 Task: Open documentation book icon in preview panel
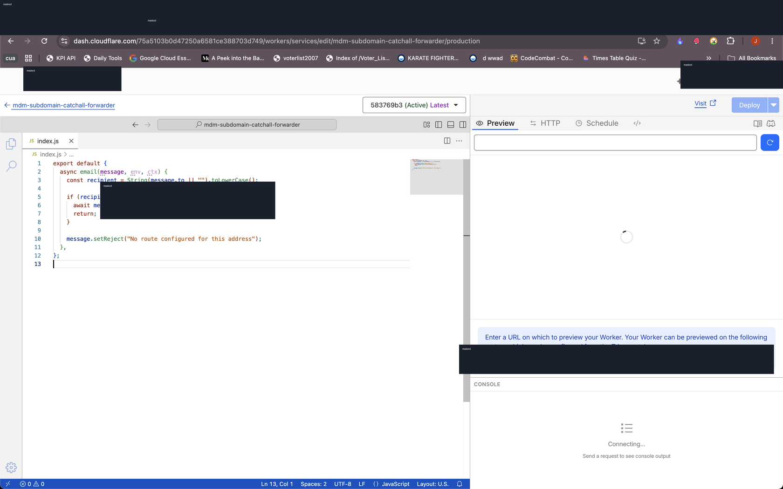point(758,123)
